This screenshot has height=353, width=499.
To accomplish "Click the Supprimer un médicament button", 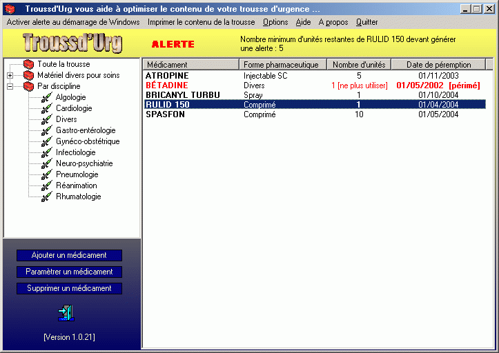I will [69, 288].
